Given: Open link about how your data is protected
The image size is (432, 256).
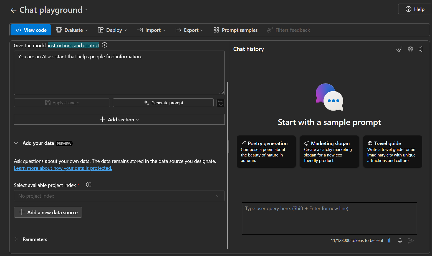Looking at the screenshot, I should [x=63, y=168].
